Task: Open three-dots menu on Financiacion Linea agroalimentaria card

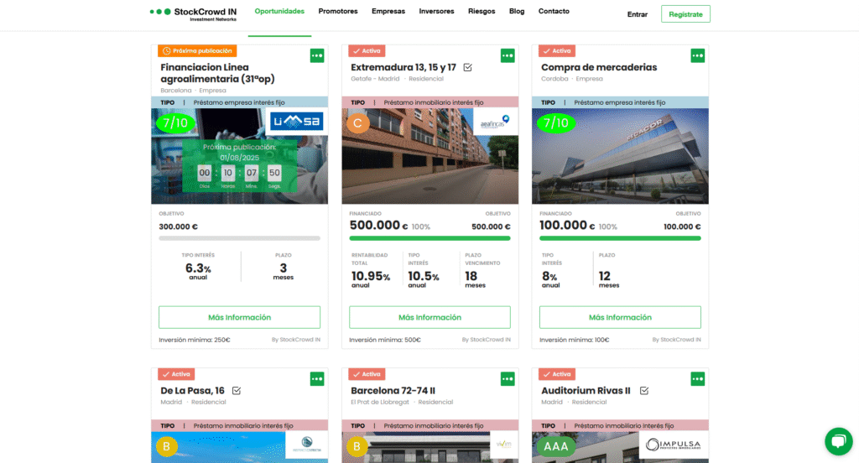Action: (x=317, y=55)
